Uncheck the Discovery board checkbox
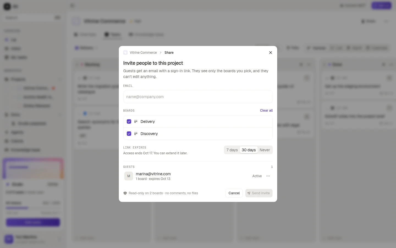 (x=129, y=134)
